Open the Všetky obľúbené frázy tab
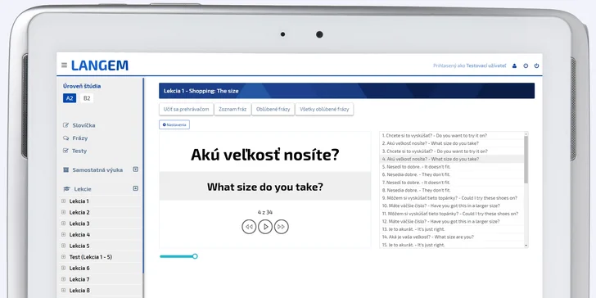 (x=324, y=109)
